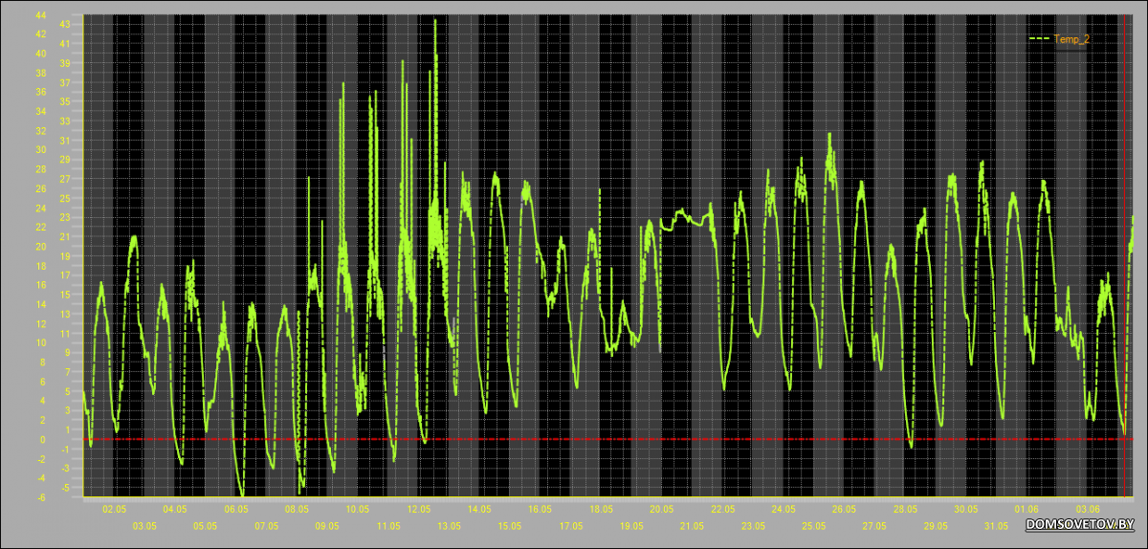Select the 26.05 date label
Viewport: 1148px width, 549px height.
coord(845,510)
